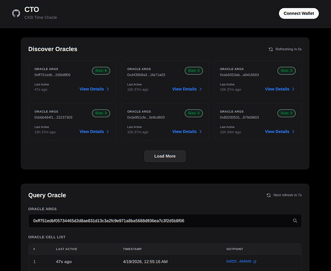View Details for oracle 0xff751edb...2d5b8f06
Image resolution: width=331 pixels, height=271 pixels.
94,89
